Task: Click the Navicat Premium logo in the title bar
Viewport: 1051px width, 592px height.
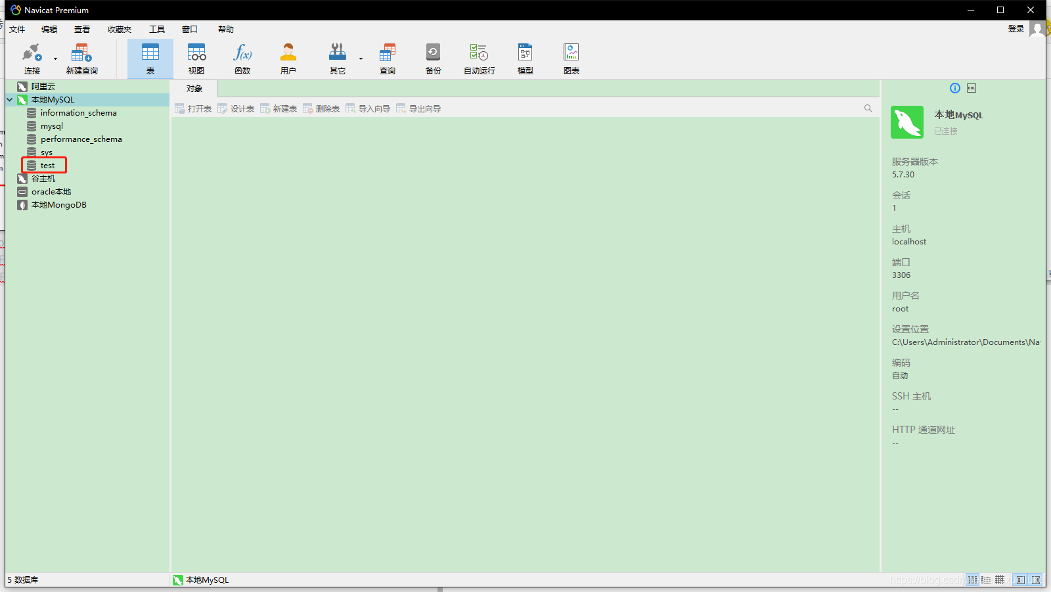Action: pyautogui.click(x=16, y=10)
